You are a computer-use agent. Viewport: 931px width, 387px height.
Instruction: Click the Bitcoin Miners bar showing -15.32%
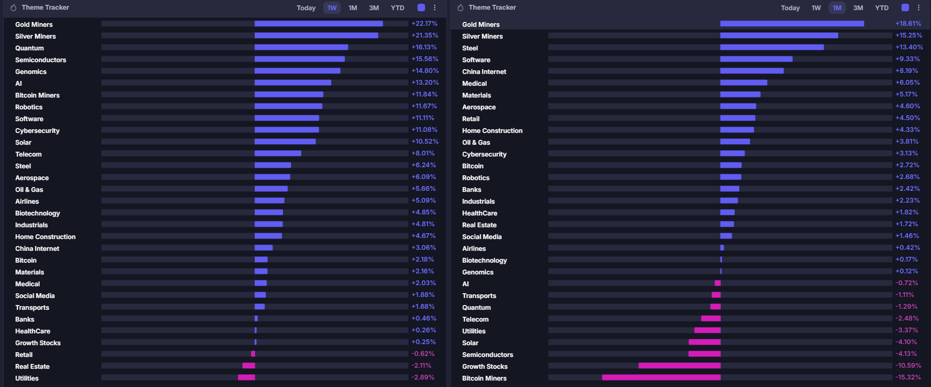click(661, 377)
